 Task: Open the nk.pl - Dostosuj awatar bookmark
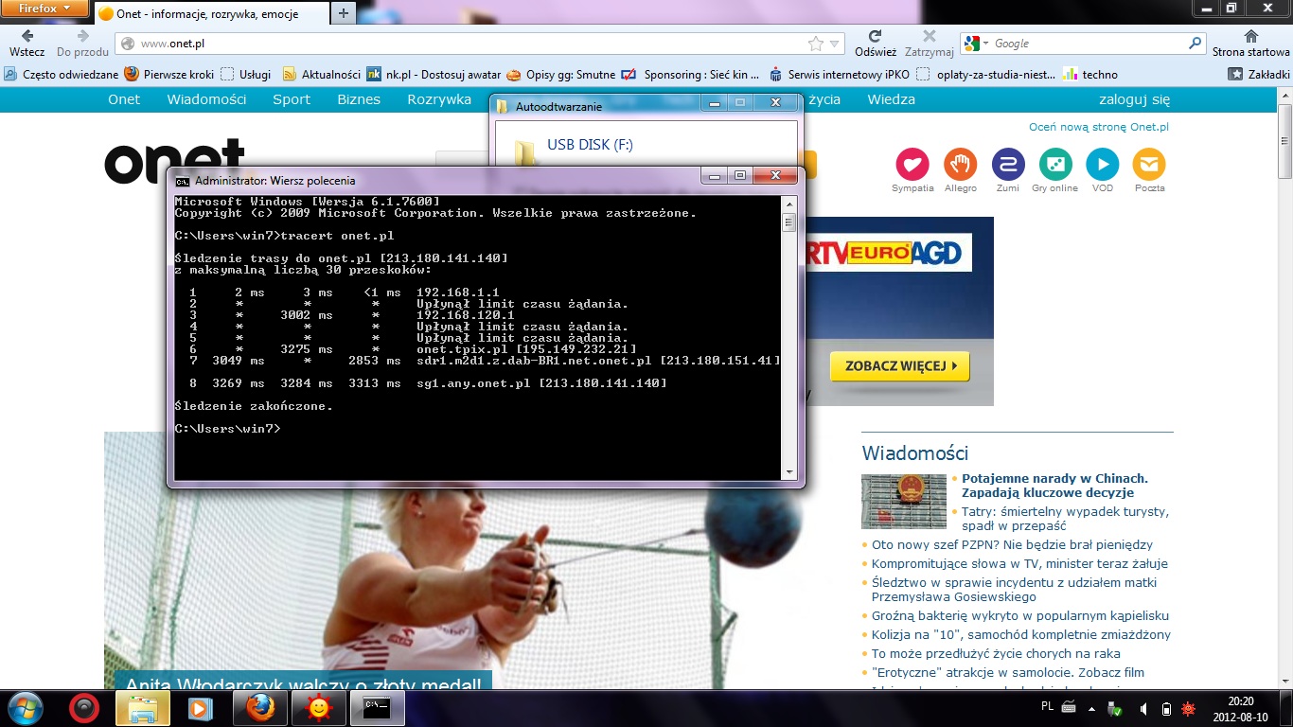434,74
